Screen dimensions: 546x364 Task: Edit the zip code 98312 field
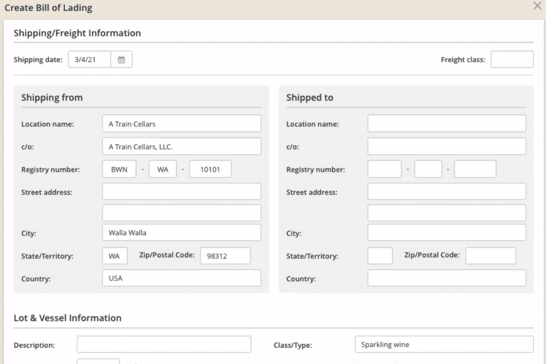(x=225, y=256)
